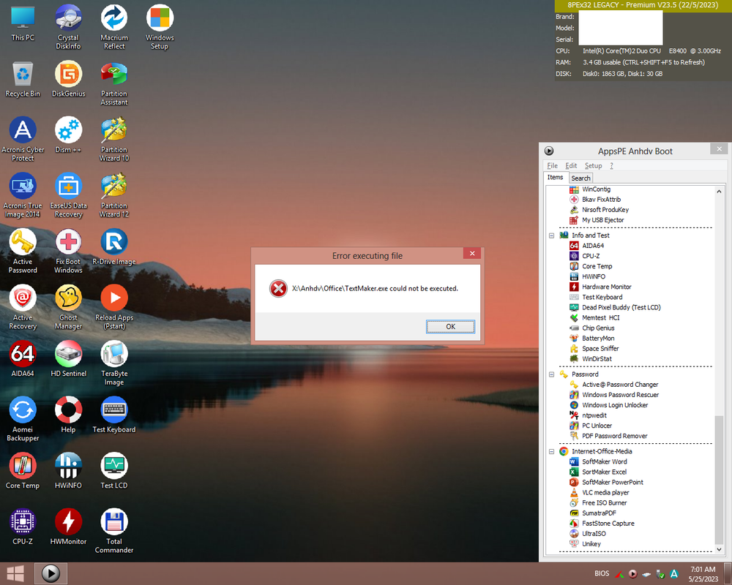
Task: Open the TeraByte Image desktop icon
Action: coord(114,363)
